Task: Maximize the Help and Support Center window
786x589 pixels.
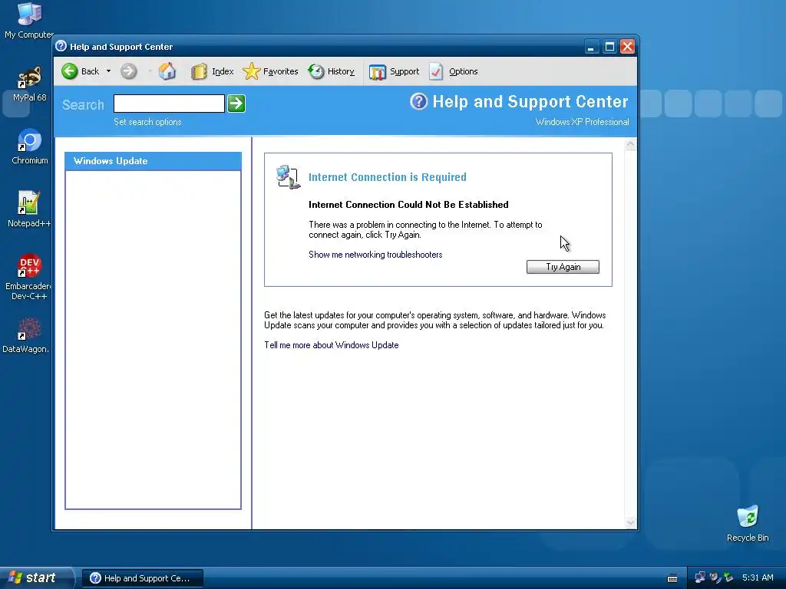Action: click(x=609, y=47)
